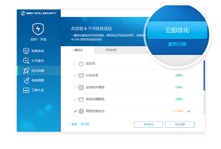Open 木马查杀 scan icon in sidebar

[26, 61]
